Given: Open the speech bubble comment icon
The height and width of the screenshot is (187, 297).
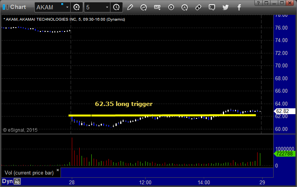Looking at the screenshot, I should [x=212, y=7].
